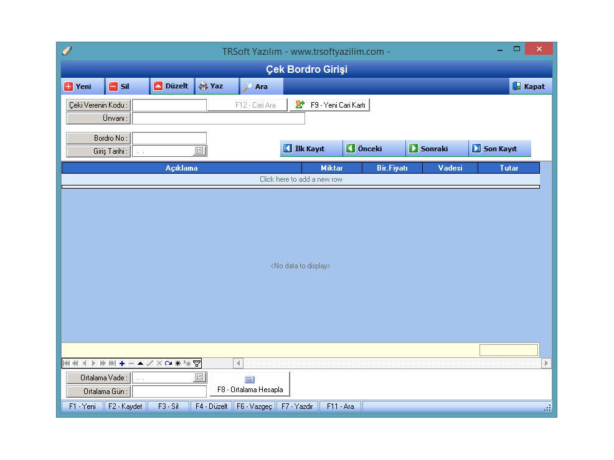Click the grid navigator Previous record icon
The image size is (614, 460).
(x=84, y=364)
